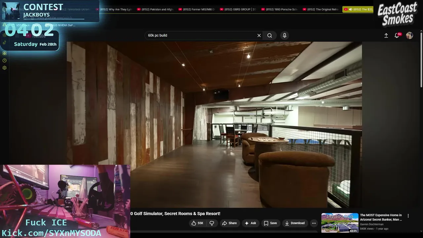Share the video via Share button

(x=229, y=223)
